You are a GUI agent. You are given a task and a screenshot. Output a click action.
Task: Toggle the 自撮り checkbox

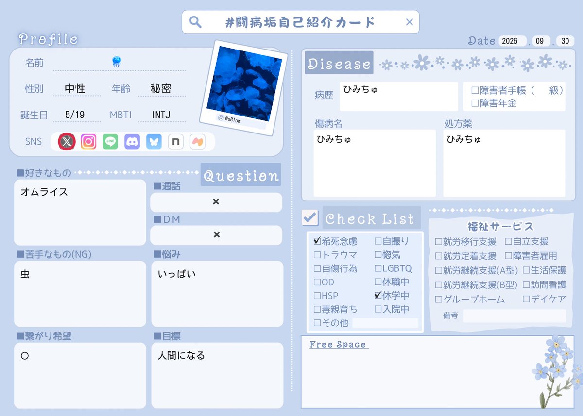[378, 241]
